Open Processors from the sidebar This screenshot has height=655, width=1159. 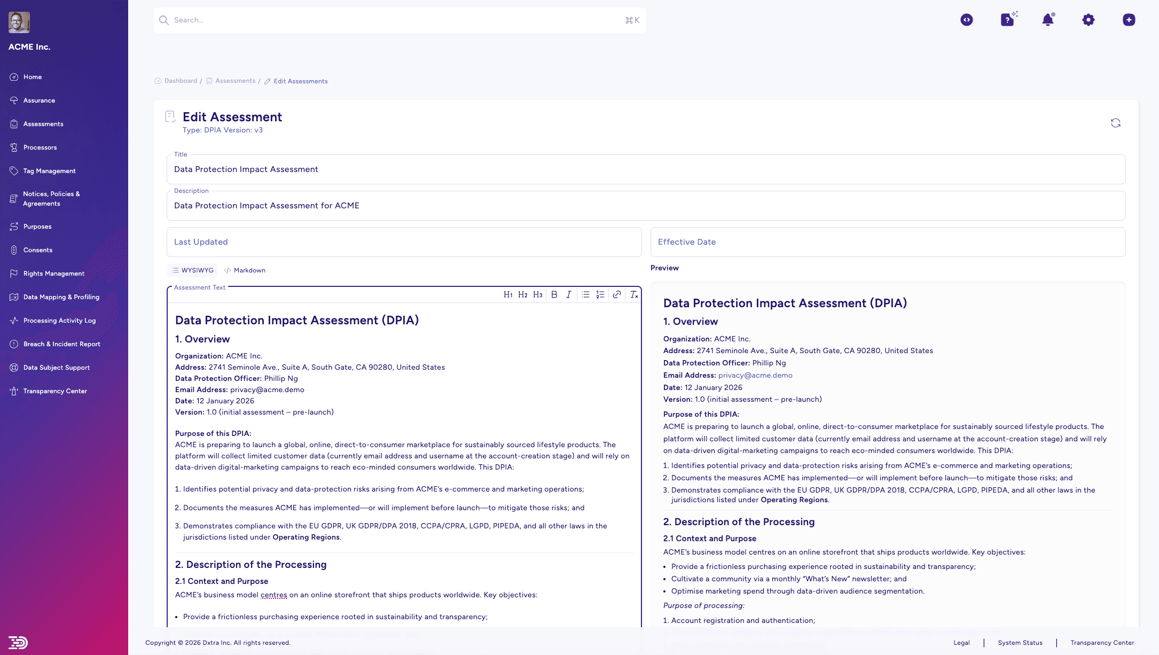pyautogui.click(x=40, y=147)
